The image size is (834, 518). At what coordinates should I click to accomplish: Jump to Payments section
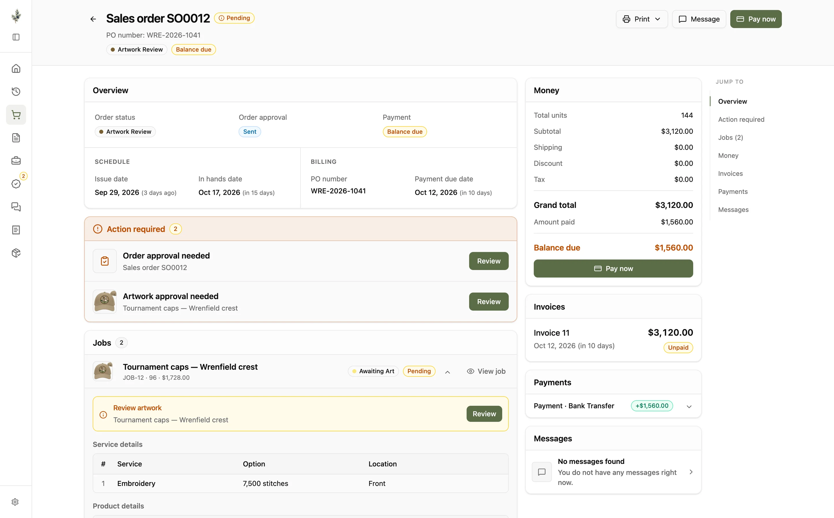click(x=733, y=192)
